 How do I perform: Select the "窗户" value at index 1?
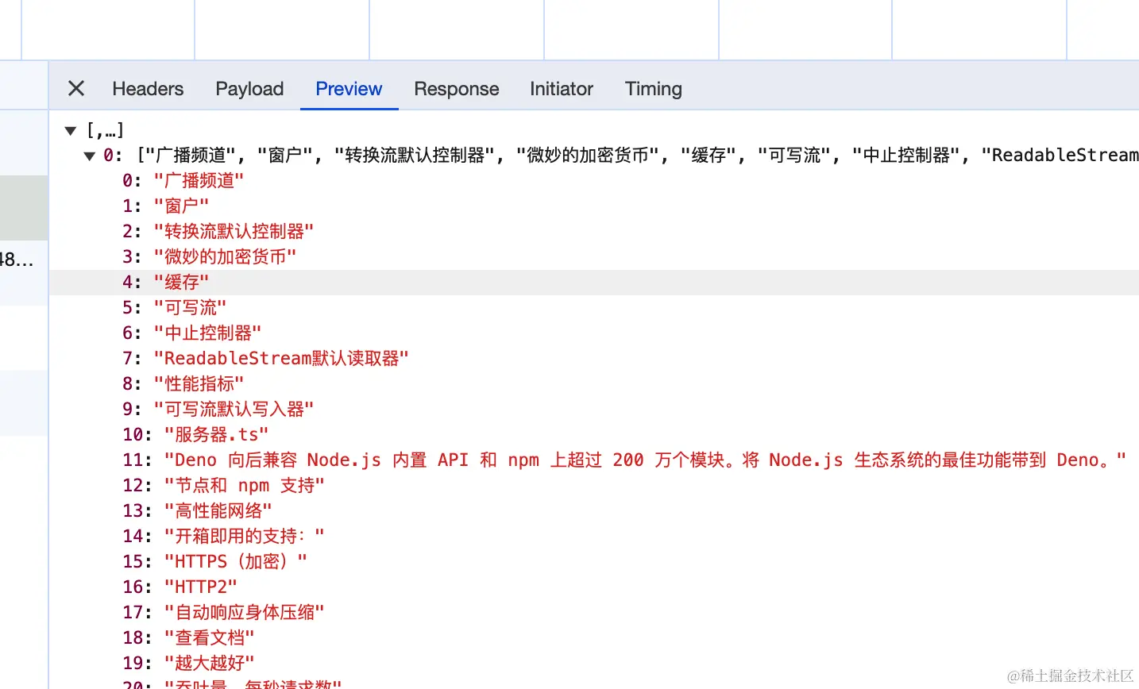tap(181, 206)
